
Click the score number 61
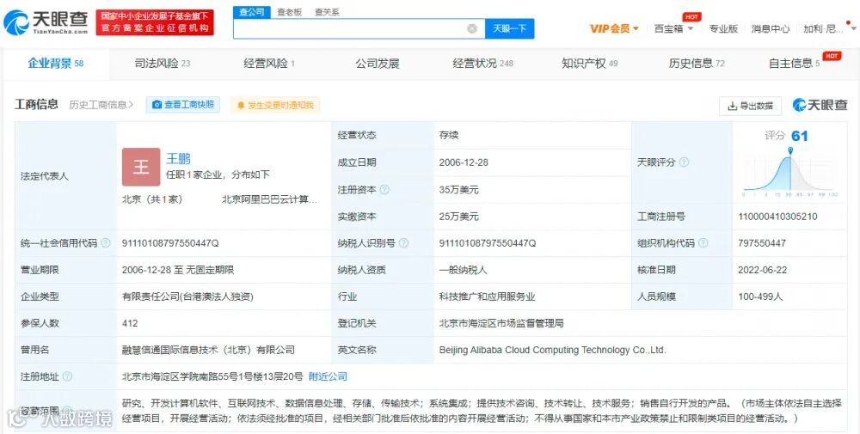[800, 136]
